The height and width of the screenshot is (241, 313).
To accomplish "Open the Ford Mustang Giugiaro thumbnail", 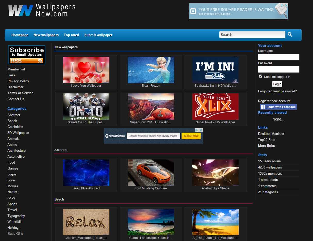I will point(151,173).
